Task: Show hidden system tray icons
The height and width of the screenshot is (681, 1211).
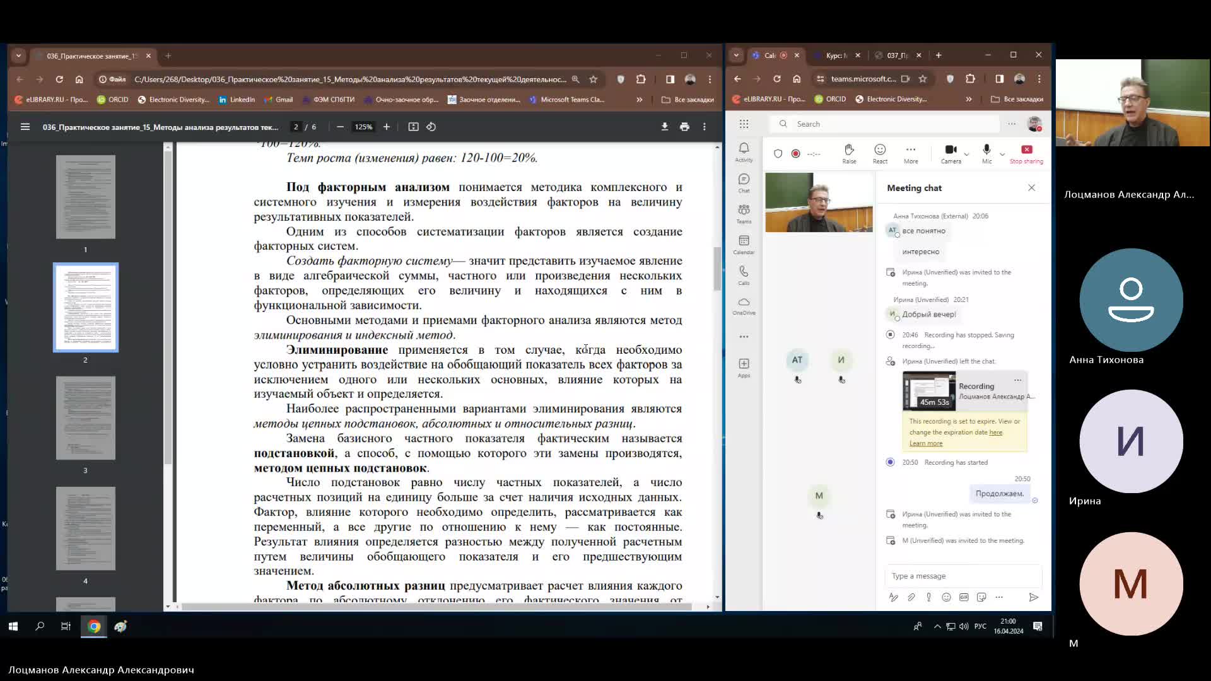Action: click(937, 626)
